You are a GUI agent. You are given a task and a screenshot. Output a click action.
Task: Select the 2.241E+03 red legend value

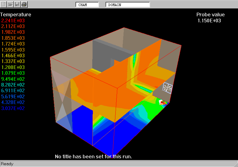click(x=13, y=20)
